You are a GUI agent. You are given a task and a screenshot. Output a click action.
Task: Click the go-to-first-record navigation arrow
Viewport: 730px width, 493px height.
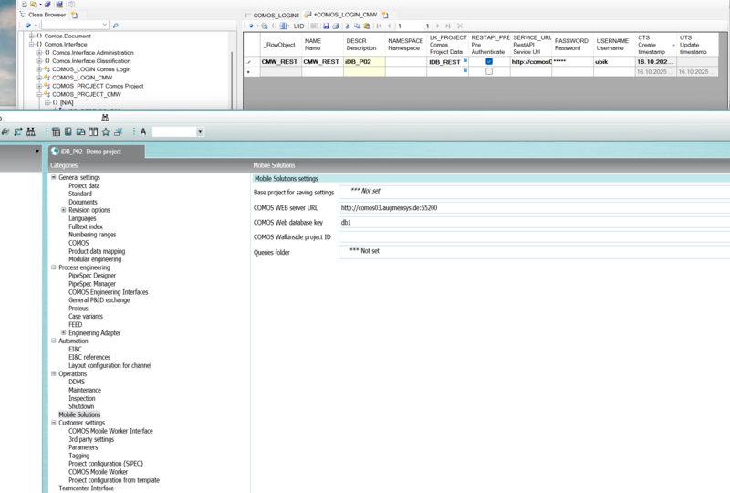(x=379, y=26)
